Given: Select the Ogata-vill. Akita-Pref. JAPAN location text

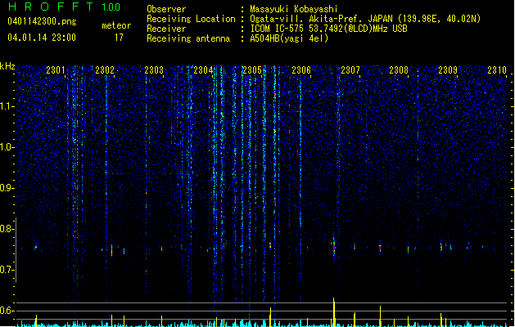Looking at the screenshot, I should [x=365, y=19].
